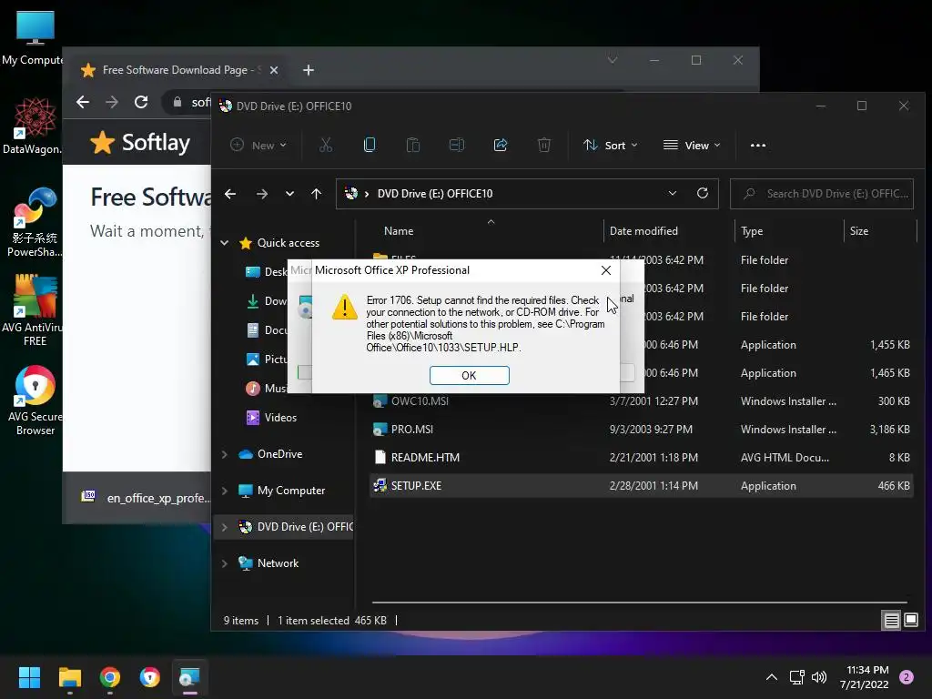Click the en_office_xp_profe download item in Chrome

click(x=147, y=498)
